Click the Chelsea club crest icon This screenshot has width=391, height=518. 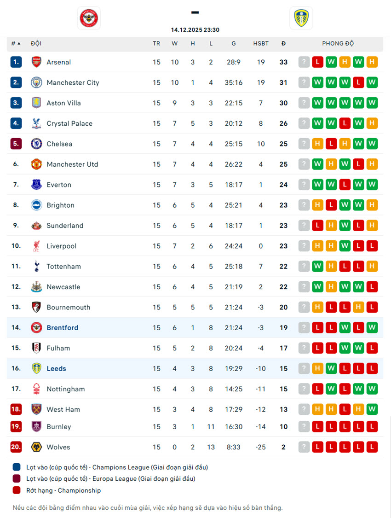coord(36,144)
